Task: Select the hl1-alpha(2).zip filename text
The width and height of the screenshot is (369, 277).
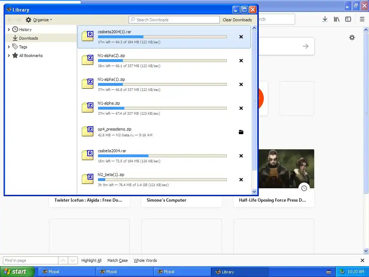Action: (111, 56)
